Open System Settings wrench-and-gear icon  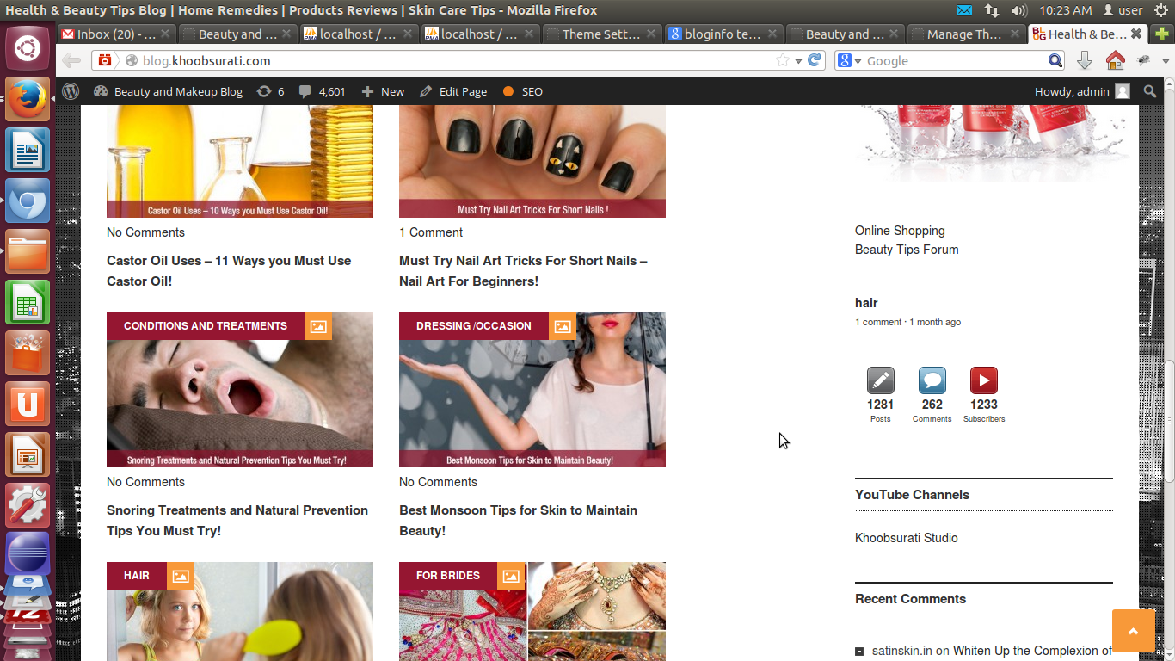click(x=28, y=505)
